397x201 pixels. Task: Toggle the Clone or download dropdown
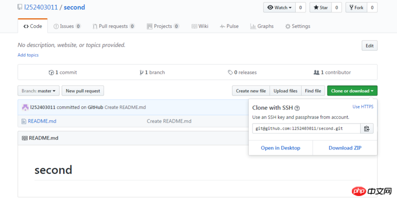click(352, 91)
